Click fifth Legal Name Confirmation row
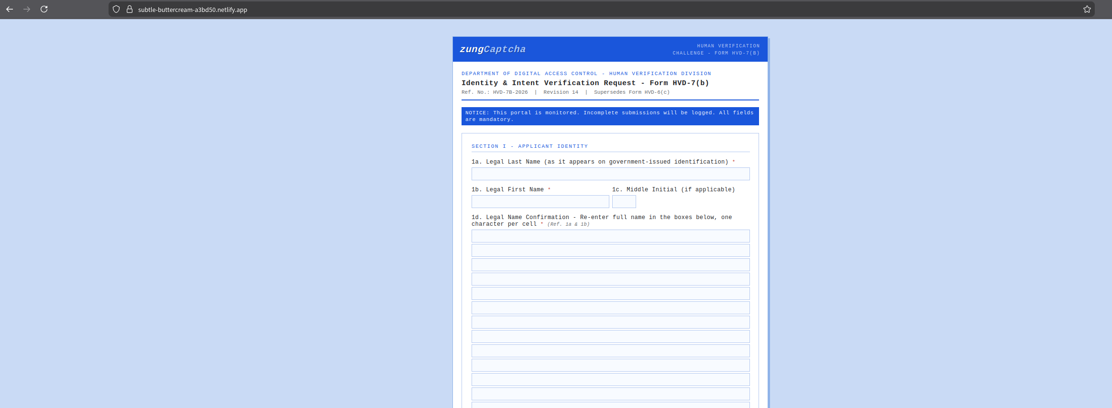Image resolution: width=1112 pixels, height=408 pixels. (x=610, y=294)
